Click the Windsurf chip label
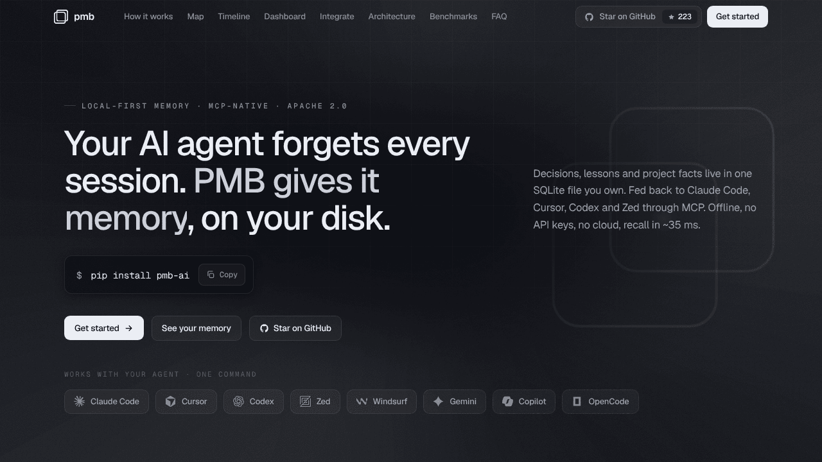The image size is (822, 462). click(x=390, y=402)
